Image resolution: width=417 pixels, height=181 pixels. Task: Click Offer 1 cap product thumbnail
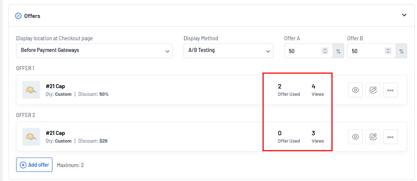click(x=31, y=90)
